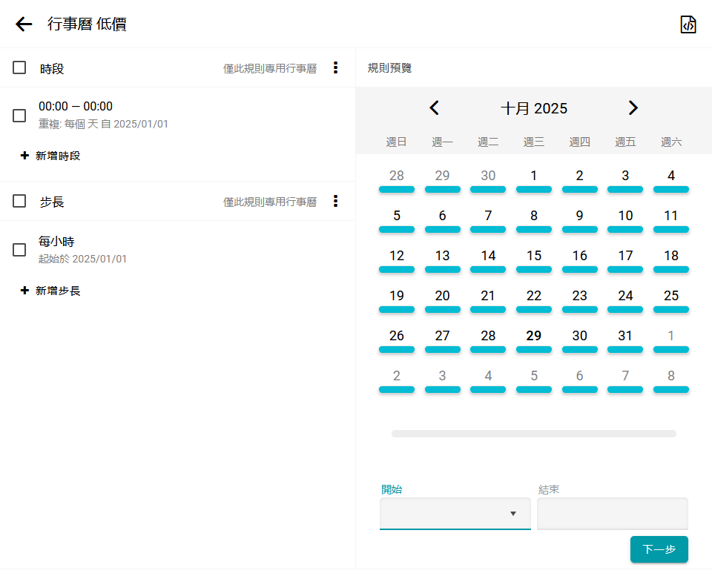Go to previous month in calendar
This screenshot has width=712, height=579.
tap(435, 108)
